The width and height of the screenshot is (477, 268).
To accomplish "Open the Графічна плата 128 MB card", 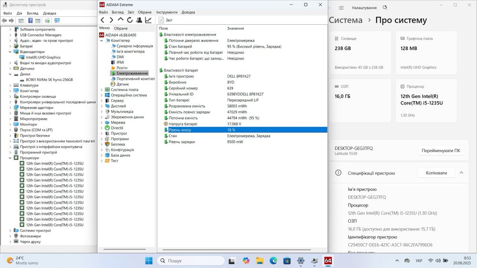I will (x=426, y=52).
